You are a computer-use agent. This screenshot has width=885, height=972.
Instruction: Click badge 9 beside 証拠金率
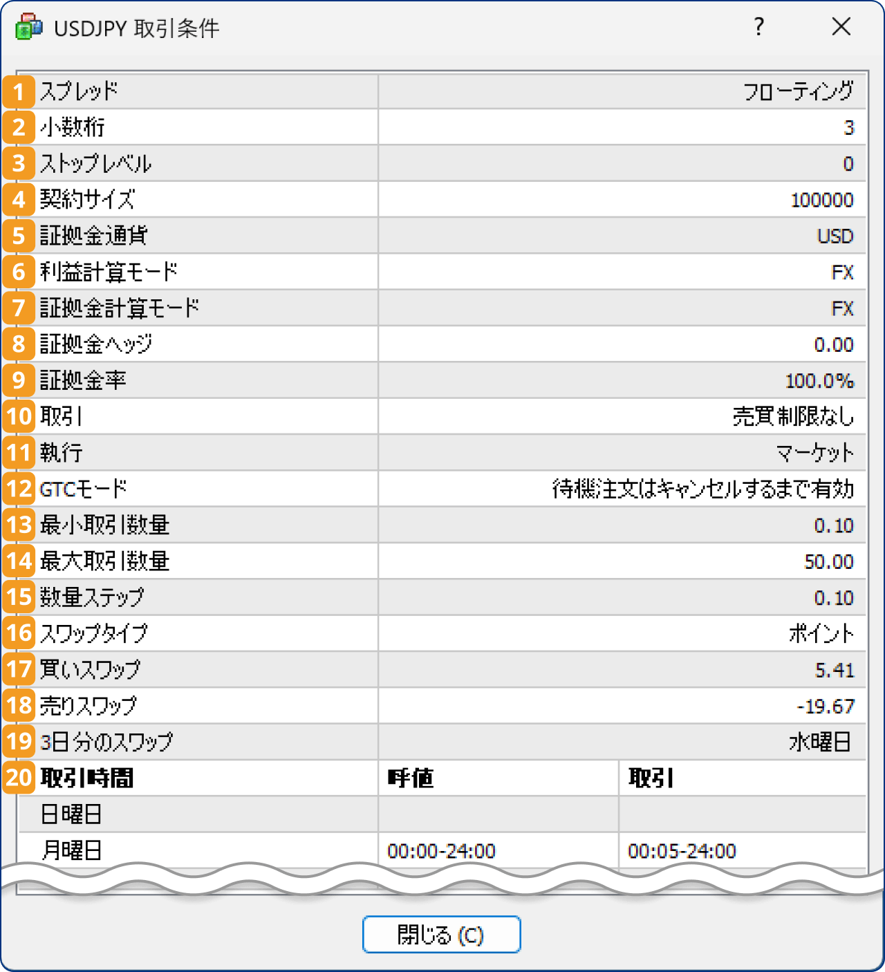[18, 380]
